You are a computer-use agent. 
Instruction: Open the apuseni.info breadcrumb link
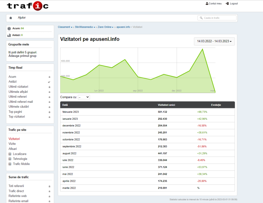point(123,27)
